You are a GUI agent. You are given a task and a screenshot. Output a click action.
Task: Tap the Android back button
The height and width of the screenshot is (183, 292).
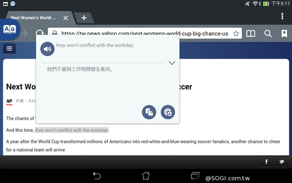(x=97, y=176)
